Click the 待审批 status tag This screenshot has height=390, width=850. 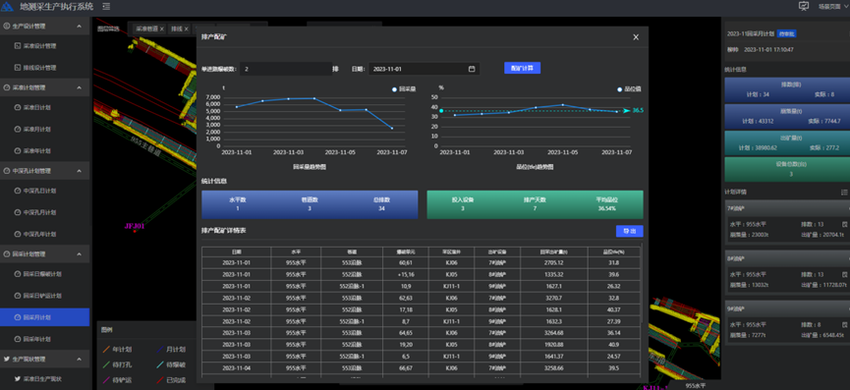786,33
